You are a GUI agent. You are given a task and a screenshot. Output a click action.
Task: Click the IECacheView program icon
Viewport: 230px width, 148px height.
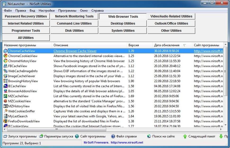pyautogui.click(x=5, y=86)
